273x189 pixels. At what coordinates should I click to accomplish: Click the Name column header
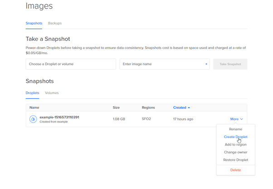click(34, 108)
